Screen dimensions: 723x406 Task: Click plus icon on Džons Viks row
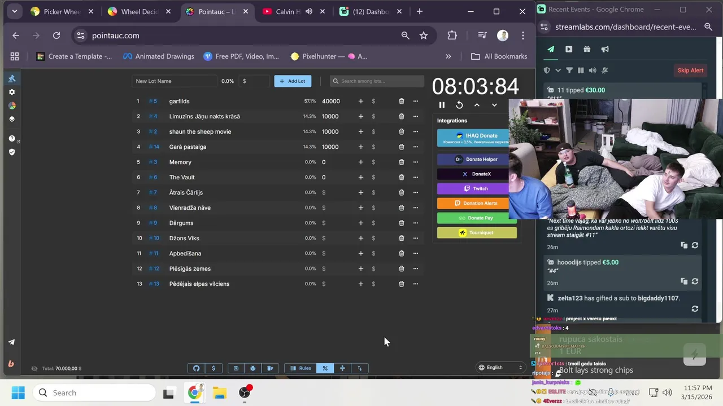pos(361,238)
